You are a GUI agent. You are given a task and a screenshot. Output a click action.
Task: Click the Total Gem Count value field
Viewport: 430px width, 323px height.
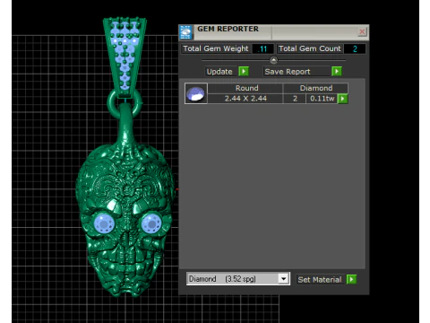[355, 49]
